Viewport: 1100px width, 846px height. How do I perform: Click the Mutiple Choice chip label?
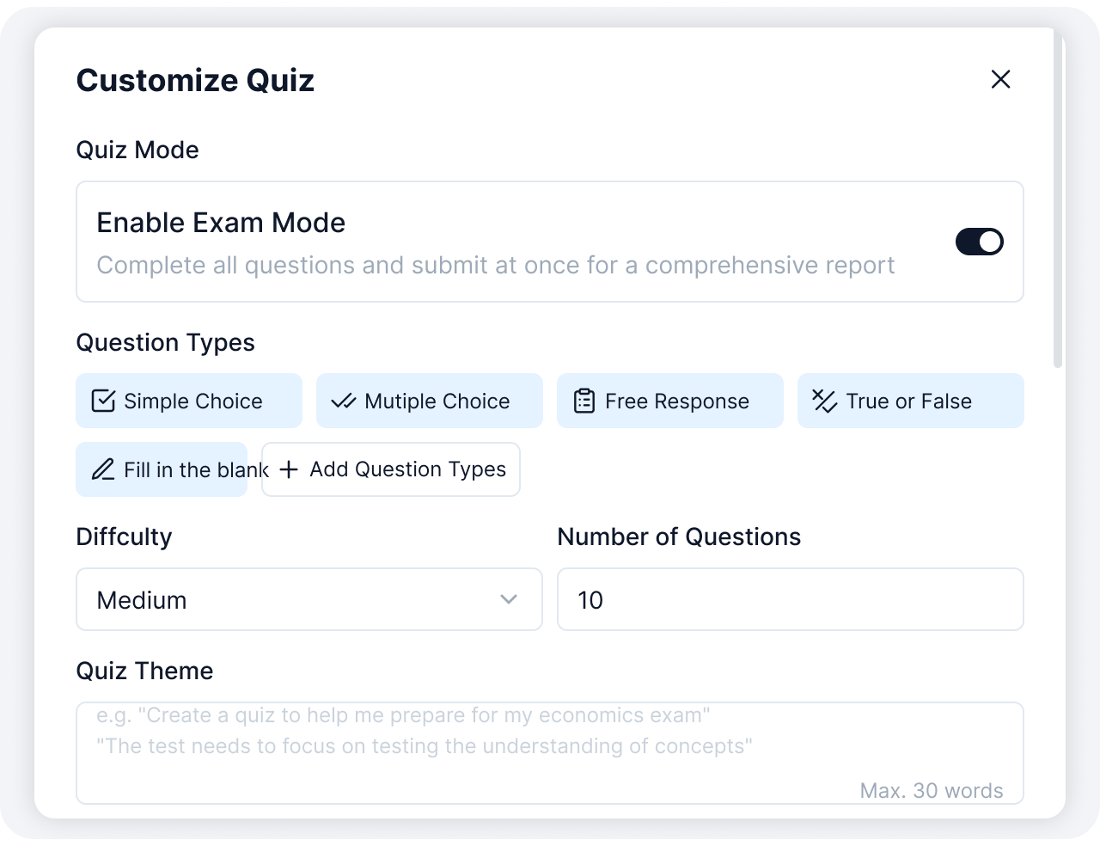437,402
